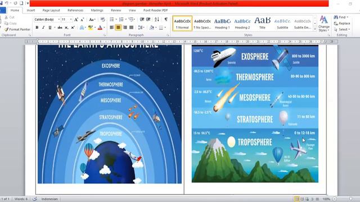The image size is (360, 202).
Task: Open Font dialog launcher
Action: [x=105, y=35]
